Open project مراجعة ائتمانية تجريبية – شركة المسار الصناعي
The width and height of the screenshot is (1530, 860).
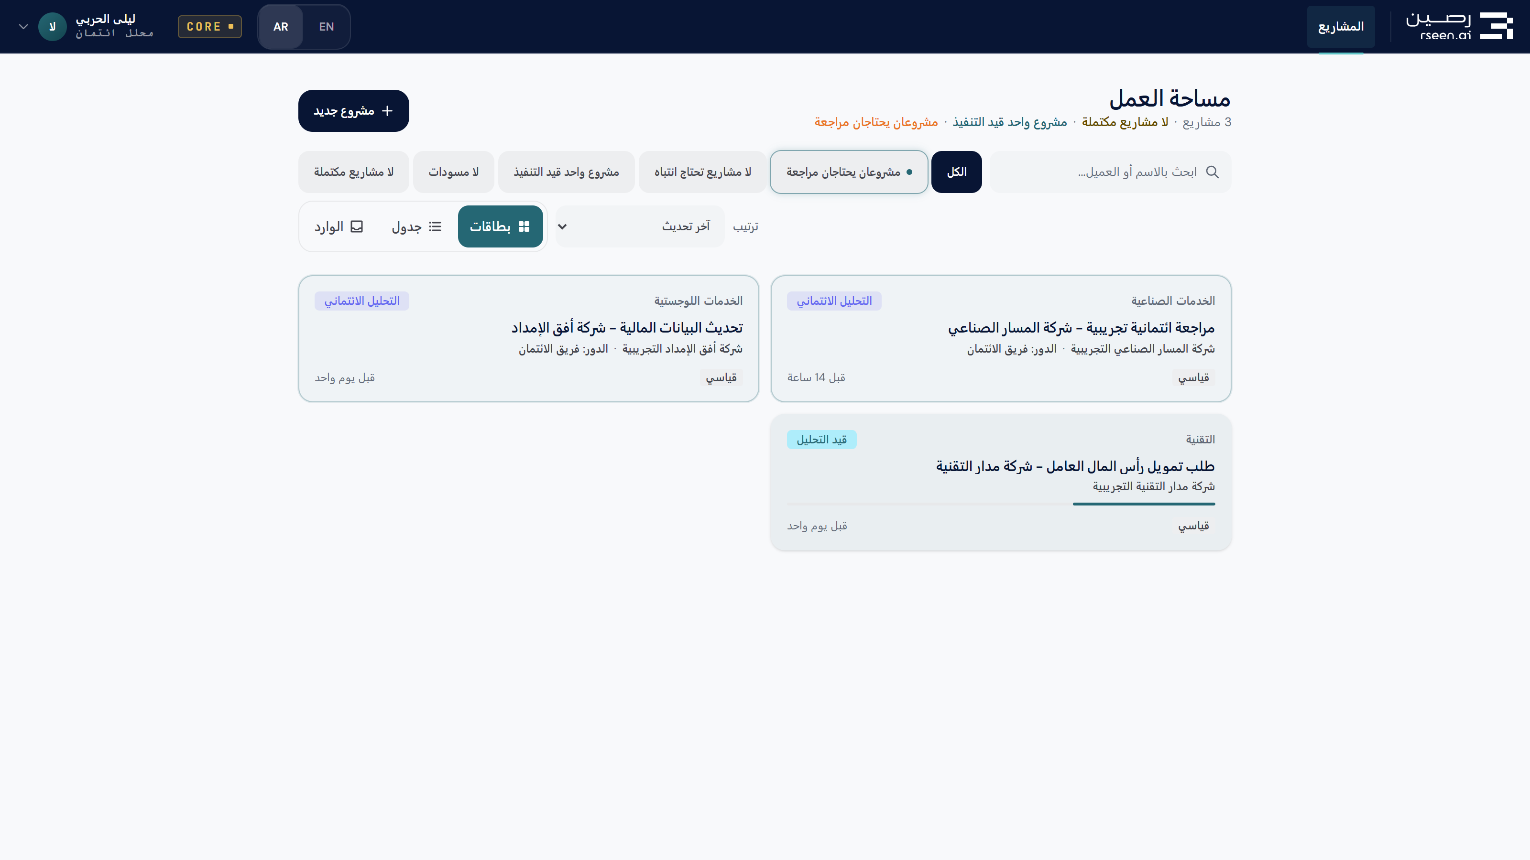click(x=1001, y=338)
